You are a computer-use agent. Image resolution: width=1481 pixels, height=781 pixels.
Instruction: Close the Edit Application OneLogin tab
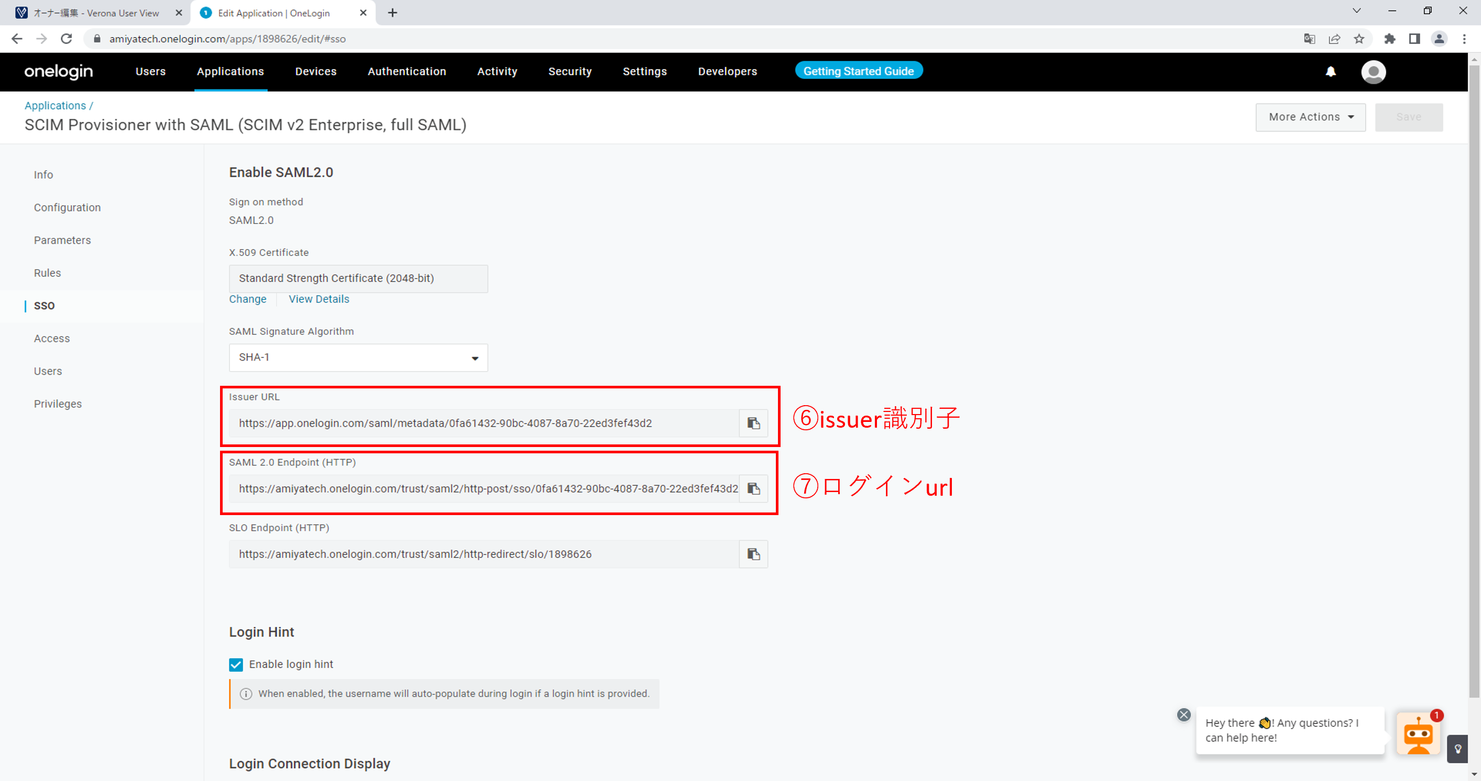point(364,13)
